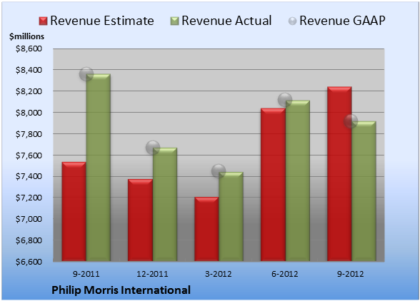Click the 9-2011 quarter label

(86, 274)
